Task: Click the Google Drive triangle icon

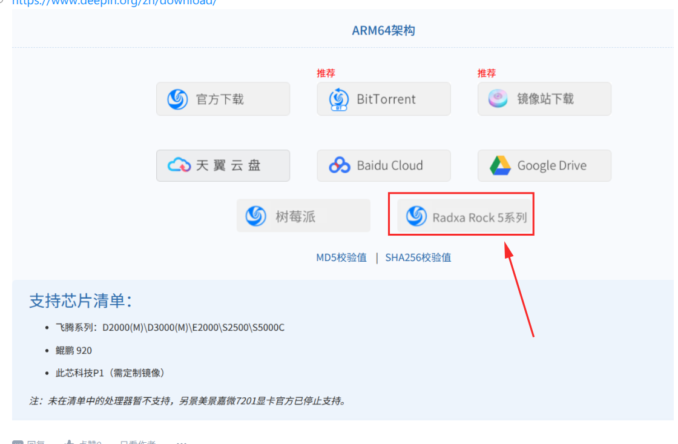Action: pos(500,165)
